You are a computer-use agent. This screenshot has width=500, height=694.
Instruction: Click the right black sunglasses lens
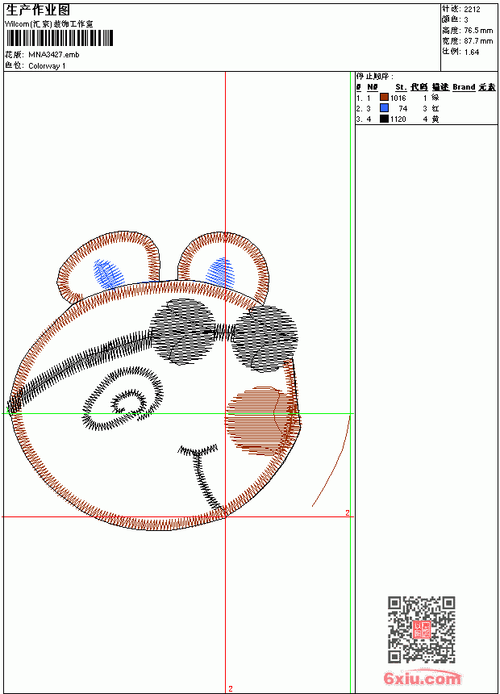point(265,339)
